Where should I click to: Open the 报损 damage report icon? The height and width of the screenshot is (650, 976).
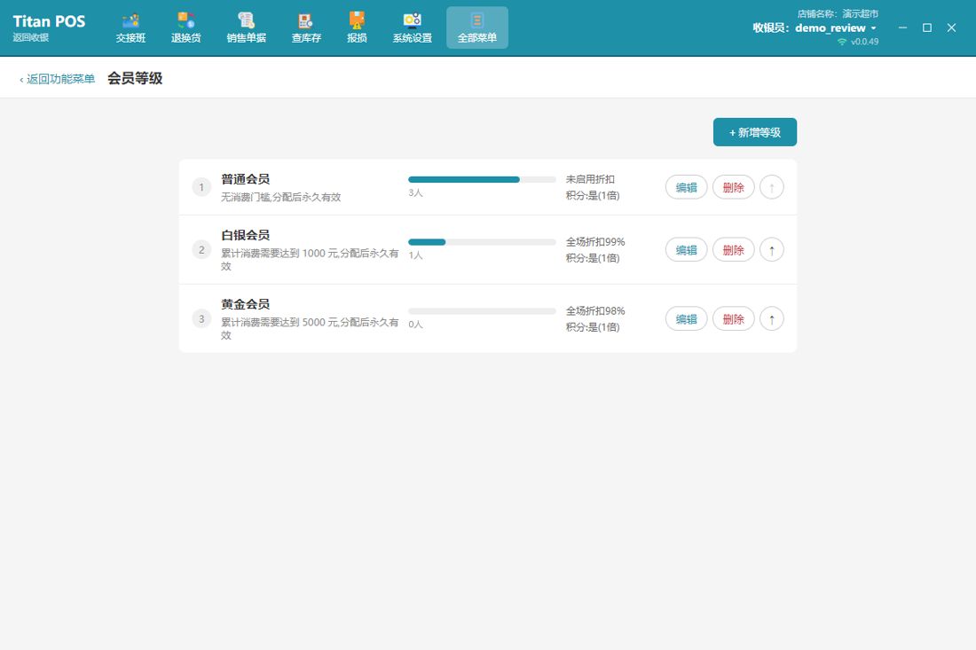click(357, 28)
